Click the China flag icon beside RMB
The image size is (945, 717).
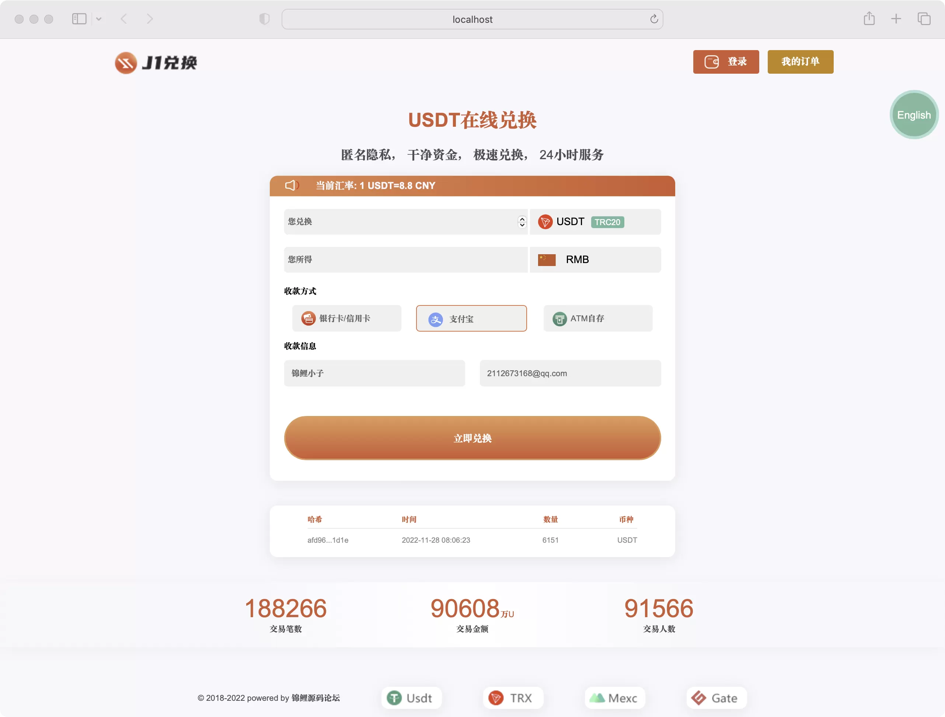tap(547, 260)
